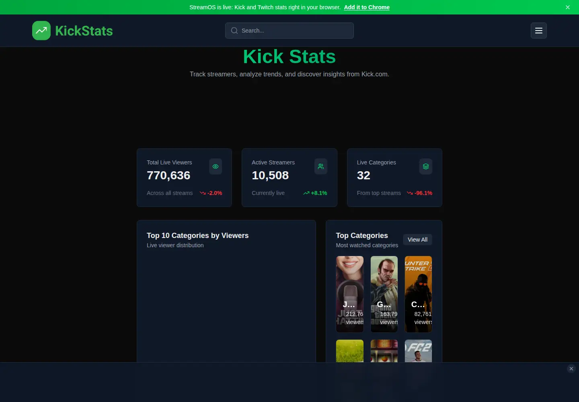Click the 32 live categories value

coord(363,176)
